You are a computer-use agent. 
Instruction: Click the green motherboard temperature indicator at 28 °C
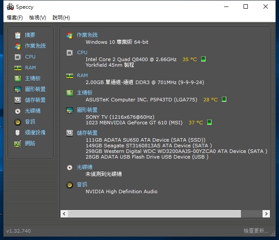point(224,99)
